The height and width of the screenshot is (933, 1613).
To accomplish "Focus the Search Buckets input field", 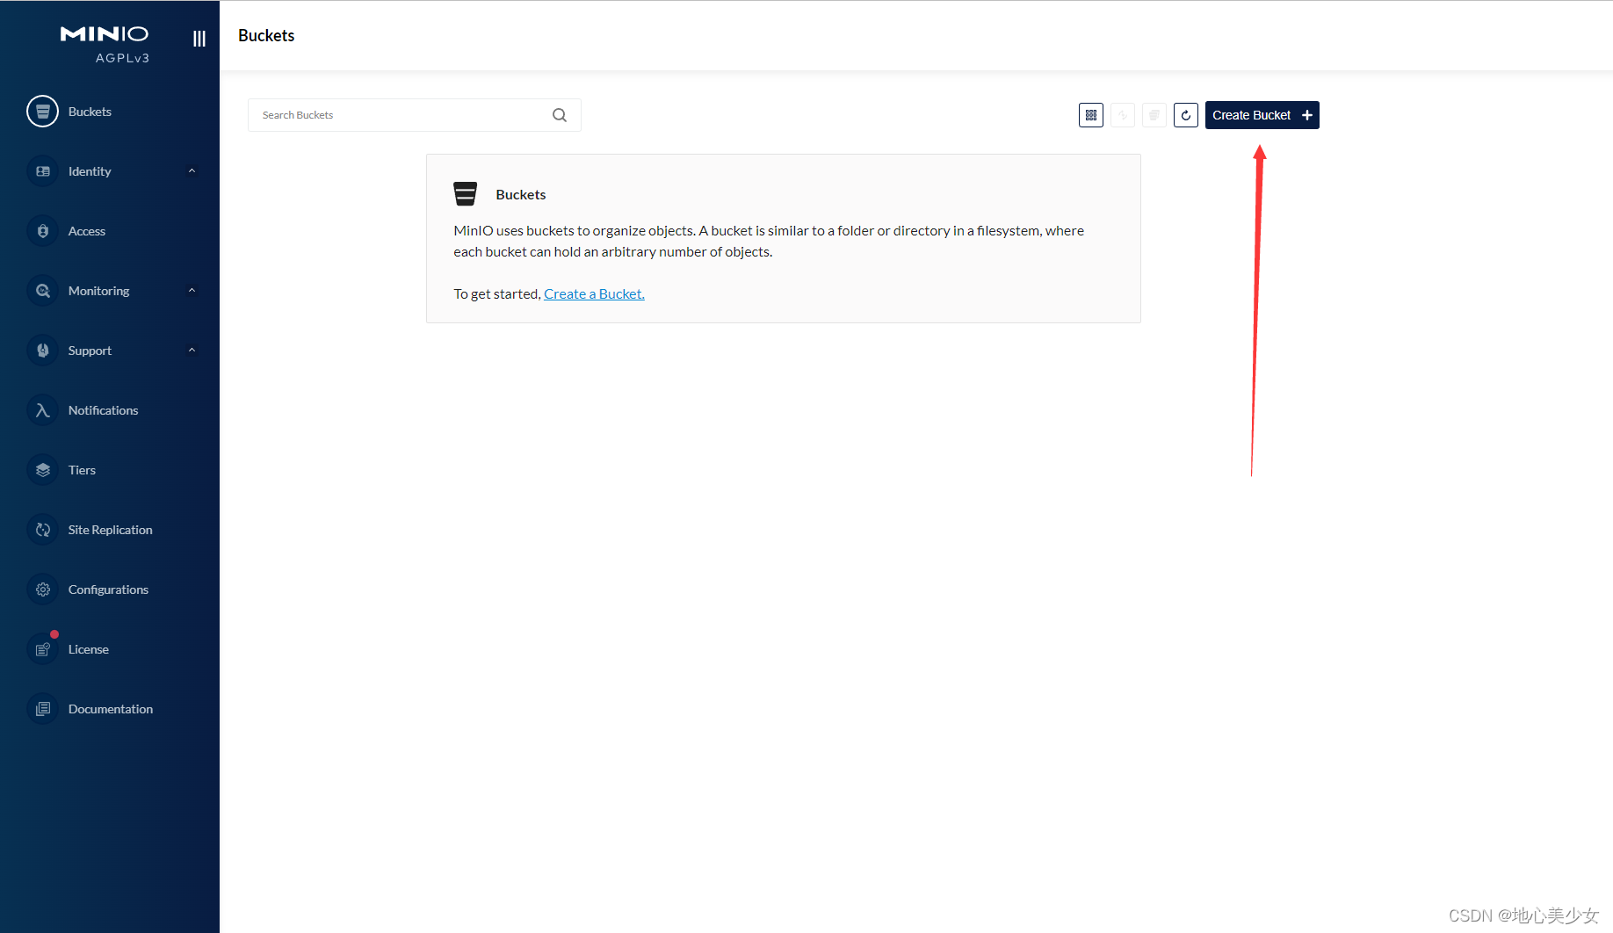I will pyautogui.click(x=415, y=115).
